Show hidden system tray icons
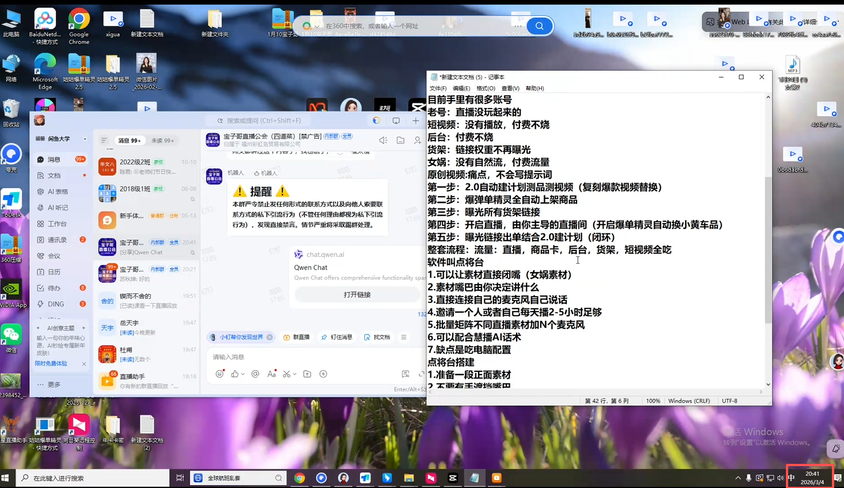This screenshot has height=488, width=844. (x=738, y=478)
